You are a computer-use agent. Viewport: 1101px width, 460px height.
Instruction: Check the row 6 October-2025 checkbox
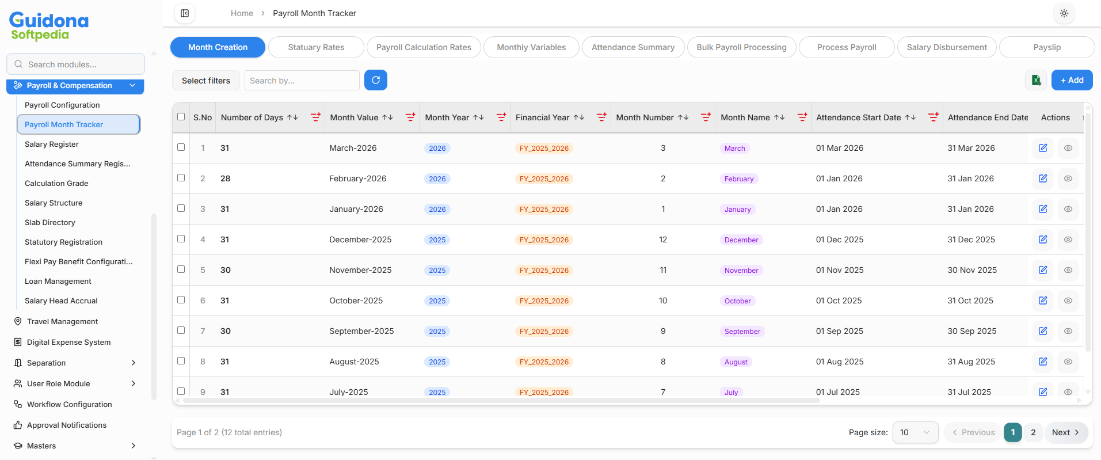(x=181, y=300)
